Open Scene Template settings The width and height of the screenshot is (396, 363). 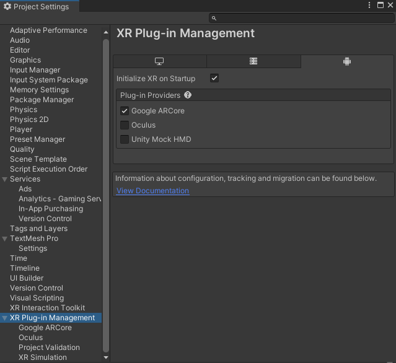coord(38,159)
